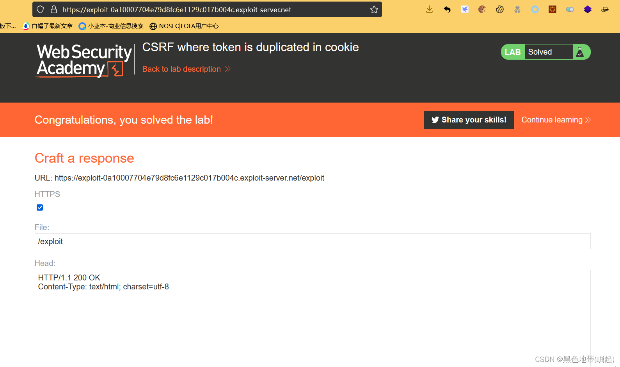Click inside the Head text area
Screen dimensions: 620x367
tap(312, 320)
